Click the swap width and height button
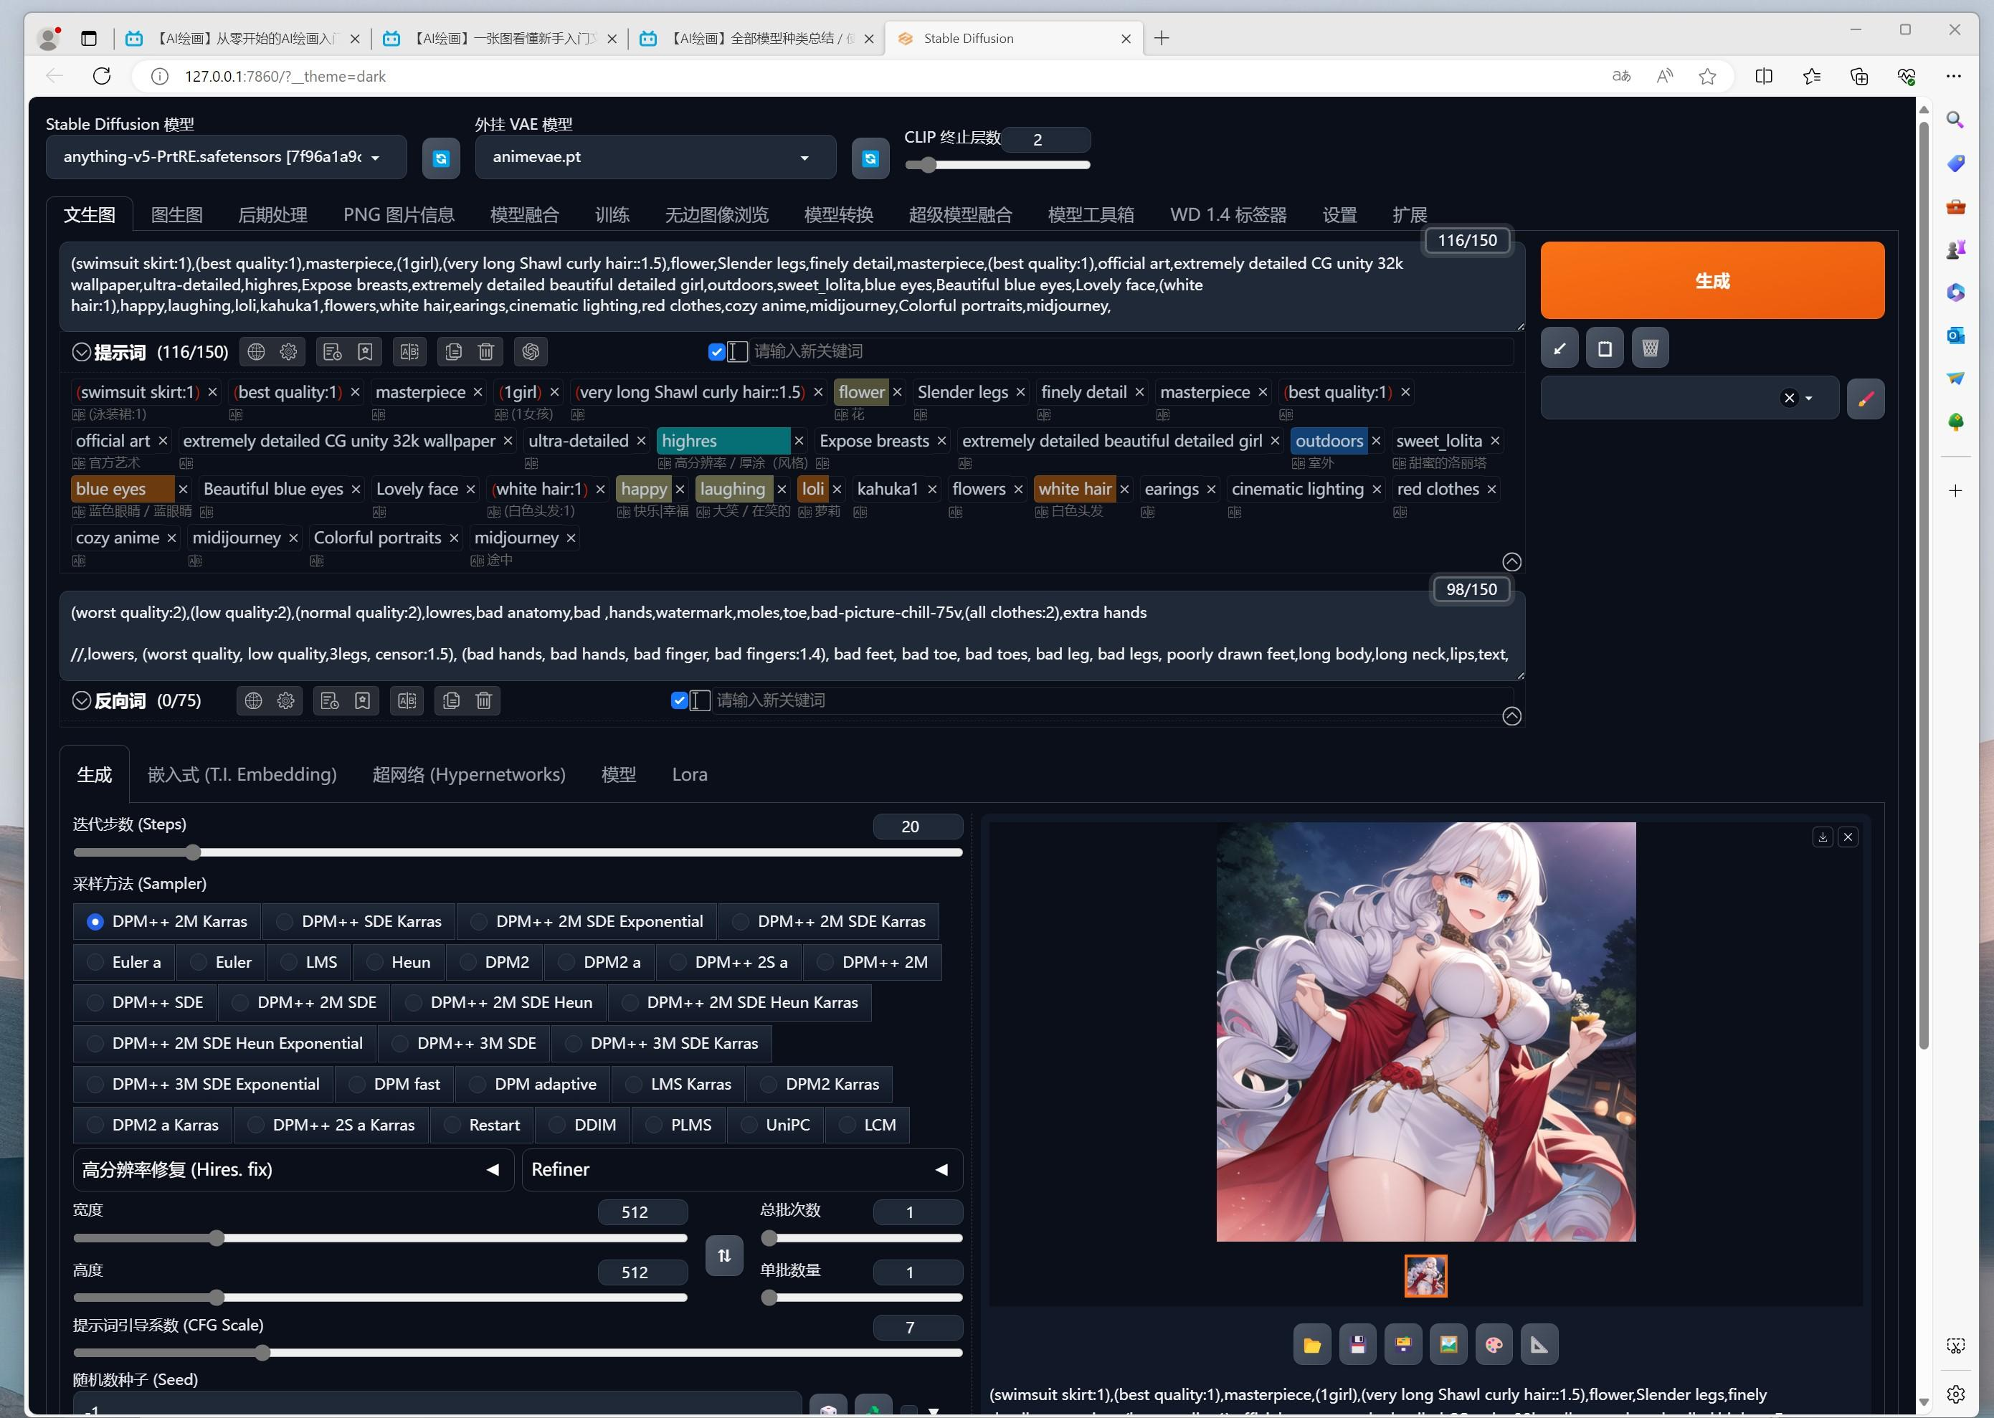This screenshot has width=1994, height=1418. [x=724, y=1255]
